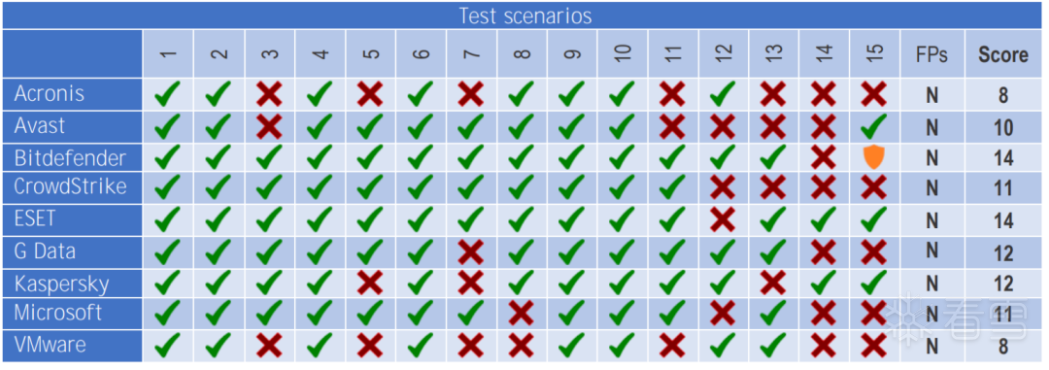This screenshot has height=370, width=1049.
Task: Click the scenario 10 column header
Action: (623, 53)
